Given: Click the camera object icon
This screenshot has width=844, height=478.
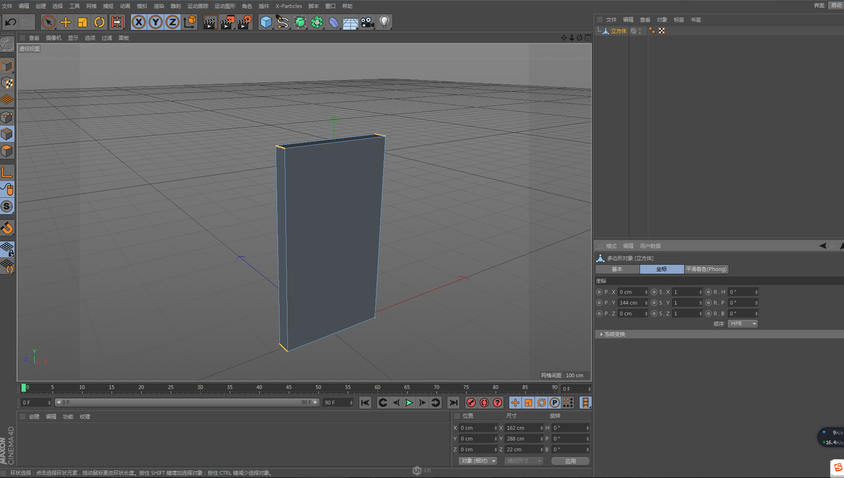Looking at the screenshot, I should tap(368, 22).
